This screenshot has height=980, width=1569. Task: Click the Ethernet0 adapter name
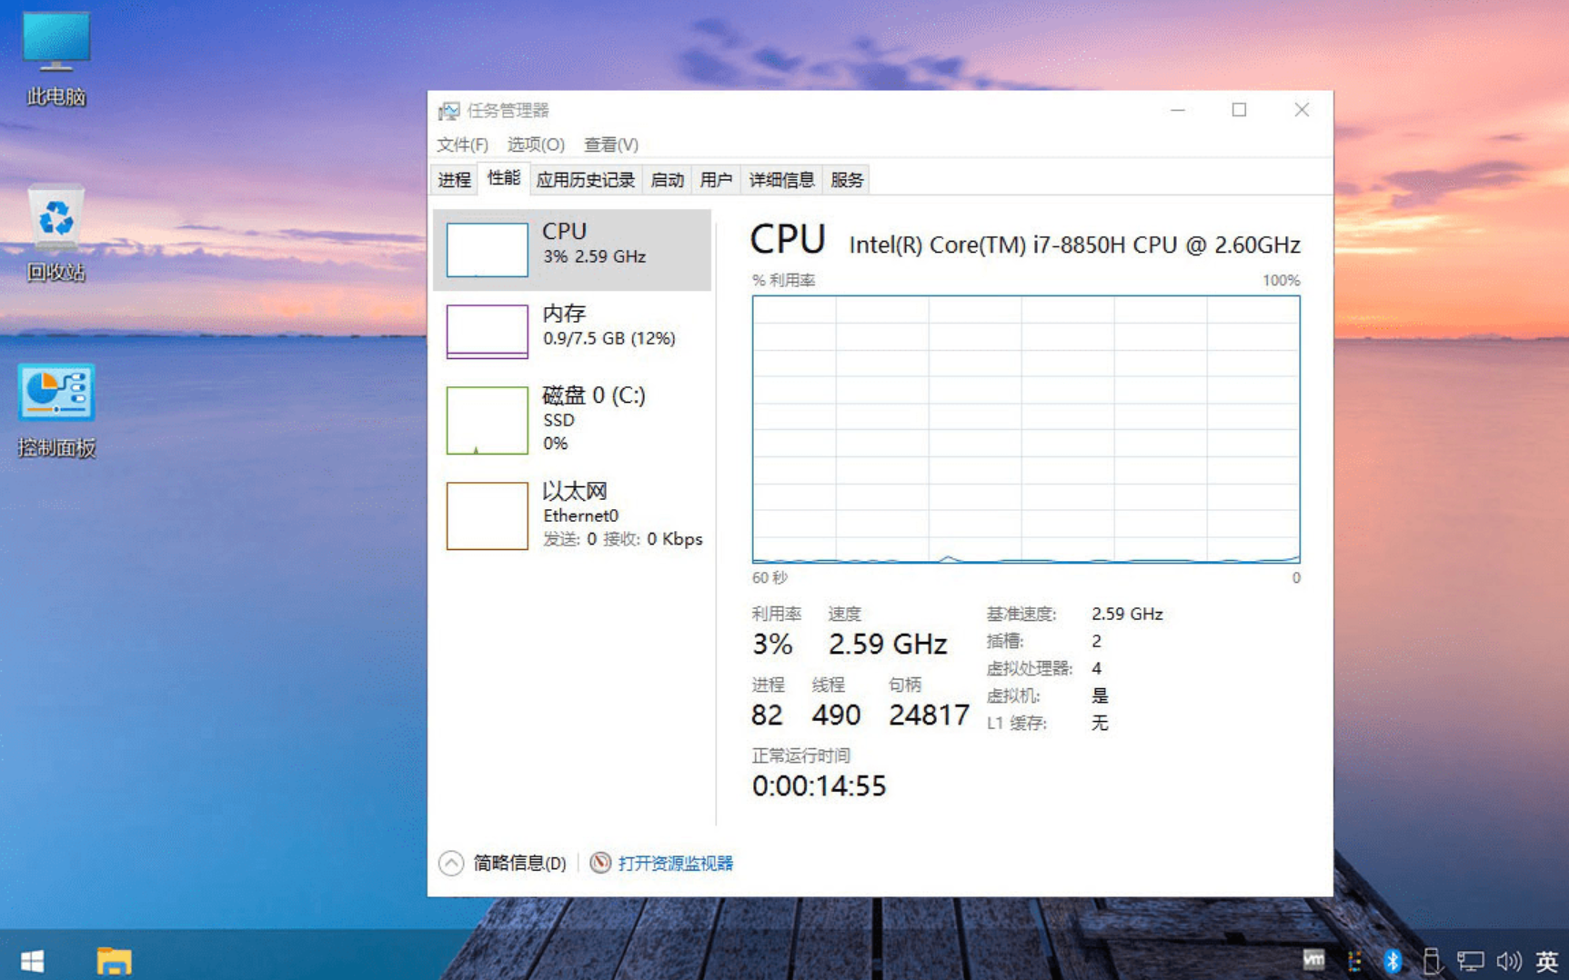pos(580,515)
